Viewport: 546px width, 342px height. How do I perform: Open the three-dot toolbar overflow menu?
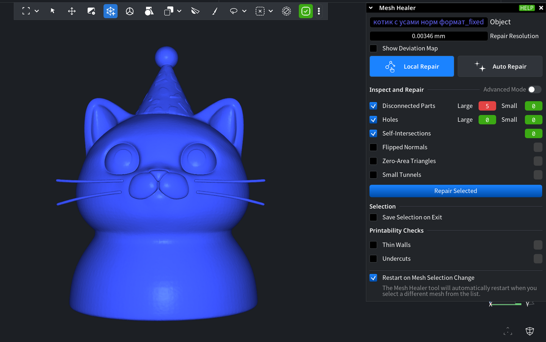coord(319,11)
